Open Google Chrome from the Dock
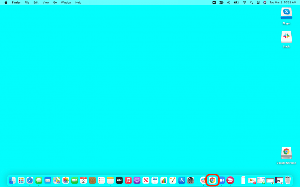The image size is (300, 187). tap(212, 180)
